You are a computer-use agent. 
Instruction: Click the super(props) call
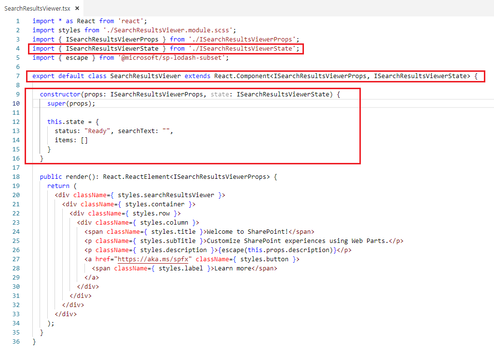(x=69, y=103)
